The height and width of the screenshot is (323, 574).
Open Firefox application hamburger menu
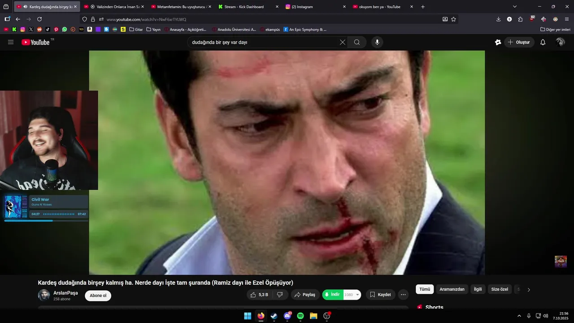tap(567, 19)
